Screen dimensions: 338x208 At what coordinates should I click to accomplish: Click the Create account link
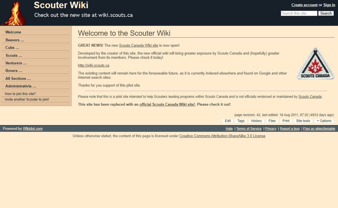click(304, 5)
